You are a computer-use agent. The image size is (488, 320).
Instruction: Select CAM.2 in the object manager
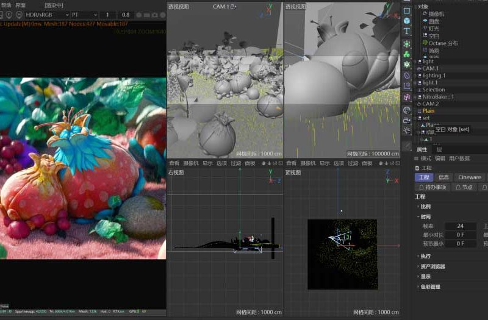(x=431, y=104)
